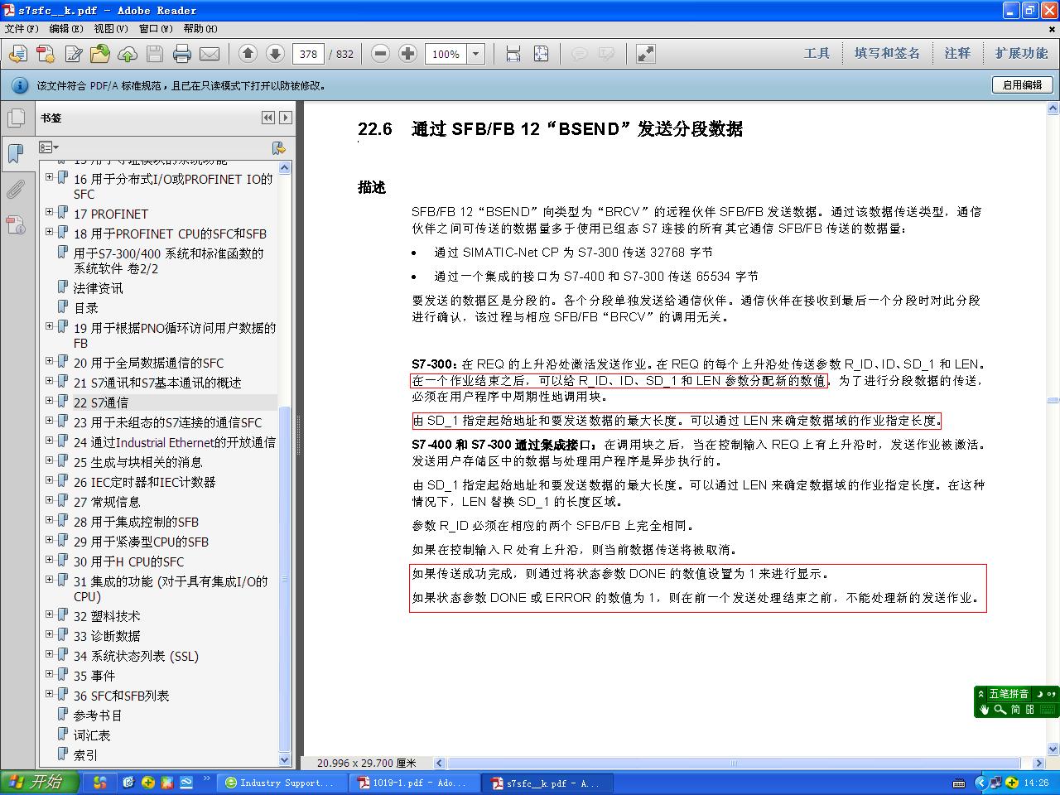Click the 开始 Start button
This screenshot has height=795, width=1060.
tap(40, 782)
